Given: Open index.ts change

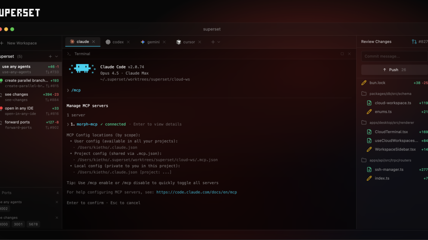Looking at the screenshot, I should [382, 178].
